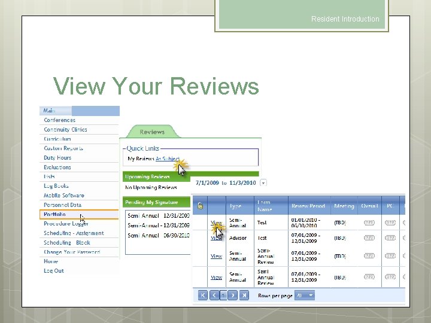Go to last page of reviews
The height and width of the screenshot is (323, 431).
coord(244,295)
